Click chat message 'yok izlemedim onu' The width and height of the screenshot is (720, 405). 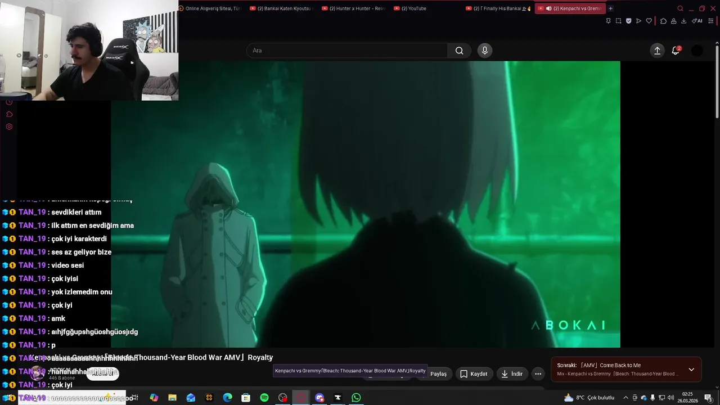pos(82,292)
